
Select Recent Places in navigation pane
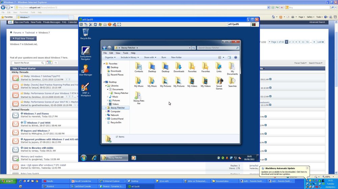117,75
